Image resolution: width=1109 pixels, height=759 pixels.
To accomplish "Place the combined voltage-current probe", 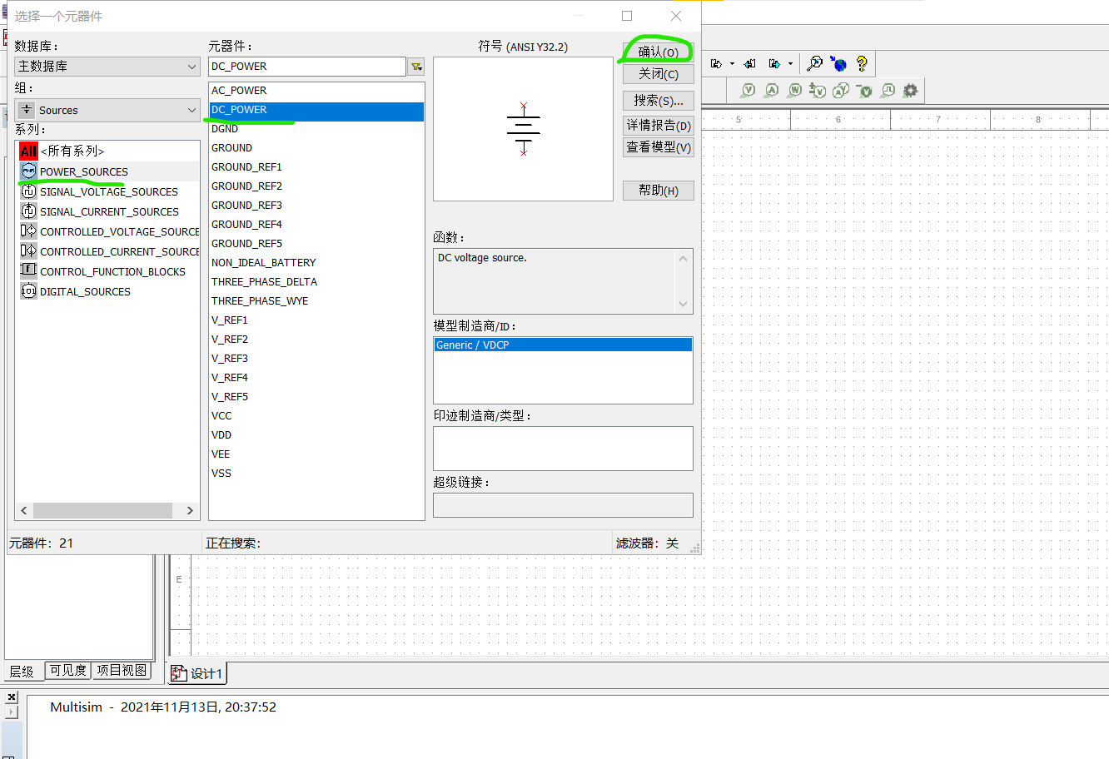I will tap(840, 90).
